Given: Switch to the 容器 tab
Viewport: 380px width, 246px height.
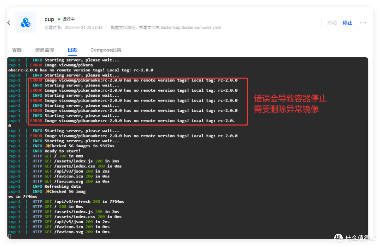Looking at the screenshot, I should [17, 50].
